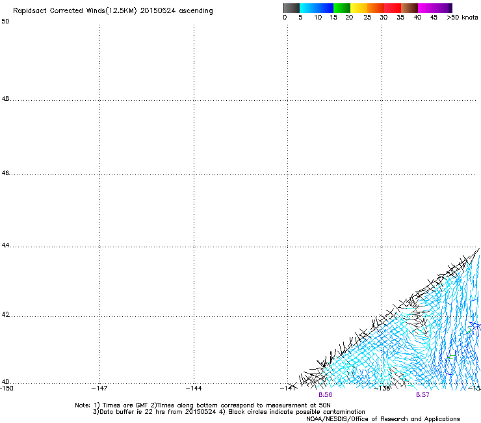The width and height of the screenshot is (481, 423).
Task: Click the latitude label '46'
Action: click(x=5, y=173)
